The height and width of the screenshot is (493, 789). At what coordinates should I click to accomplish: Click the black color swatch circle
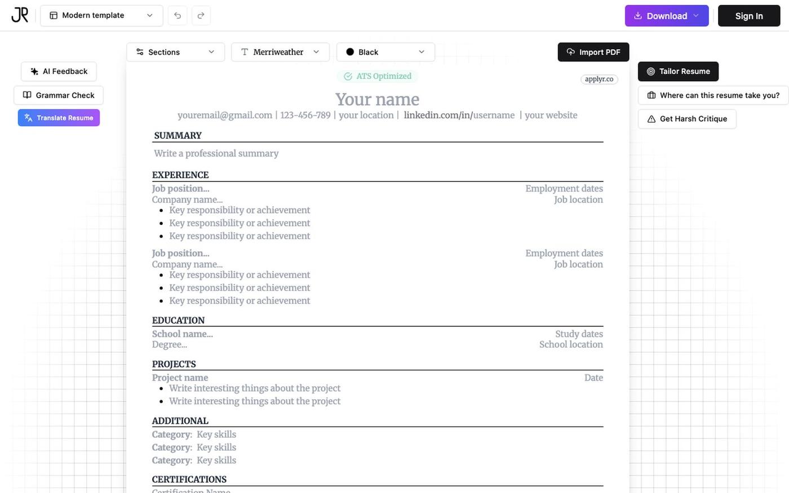click(x=350, y=52)
